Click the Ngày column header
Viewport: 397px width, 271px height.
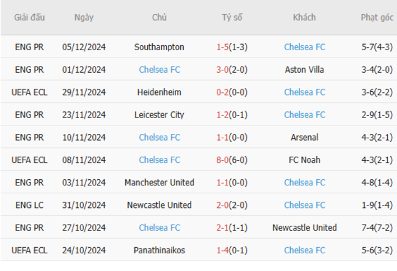[x=84, y=17]
